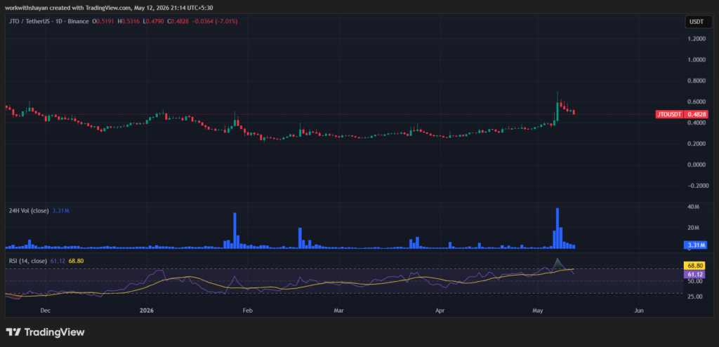
Task: Click the 24H Vol (close) indicator title
Action: (28, 210)
